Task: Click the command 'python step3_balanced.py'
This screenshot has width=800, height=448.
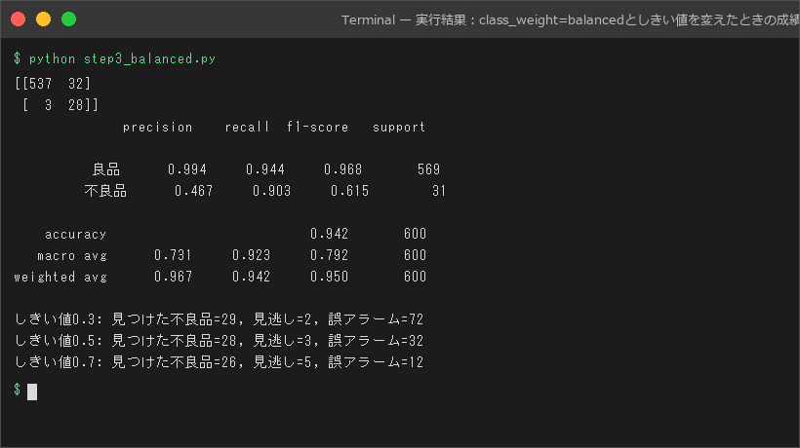Action: (123, 59)
